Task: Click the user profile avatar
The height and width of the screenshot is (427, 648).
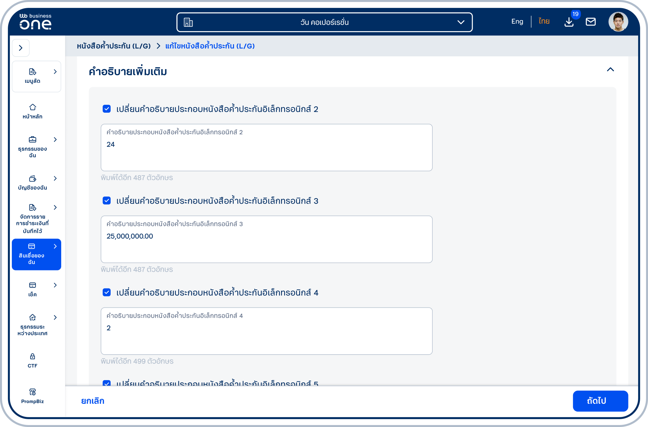Action: coord(618,22)
